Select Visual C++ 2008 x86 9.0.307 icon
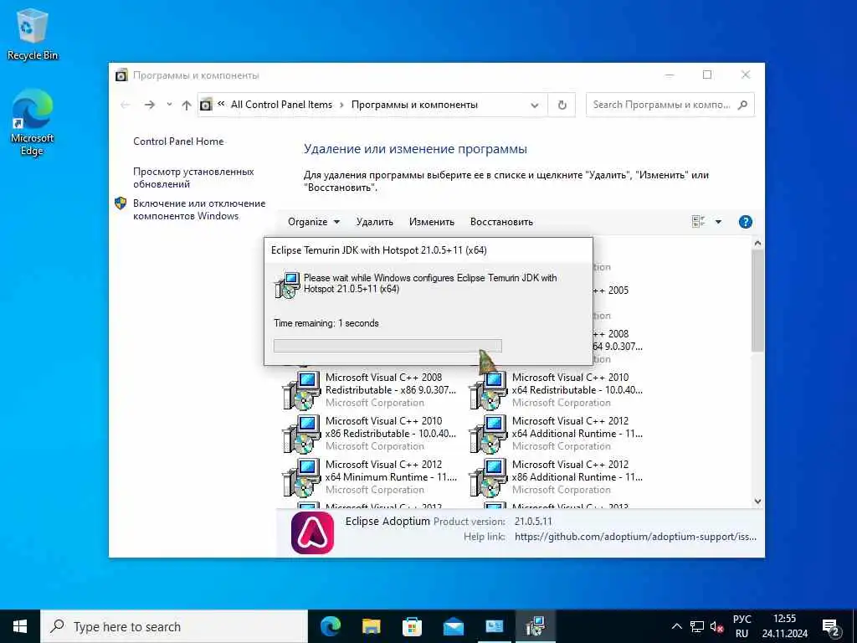857x643 pixels. tap(300, 390)
